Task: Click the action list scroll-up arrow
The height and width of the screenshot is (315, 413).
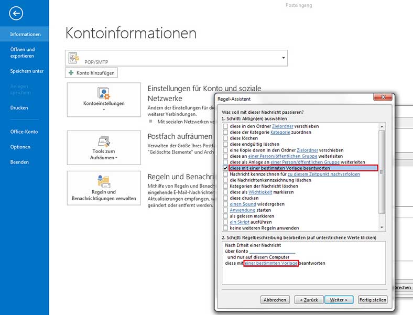Action: click(382, 127)
